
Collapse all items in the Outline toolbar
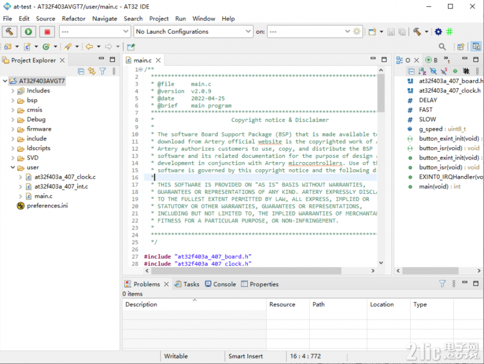pos(411,71)
